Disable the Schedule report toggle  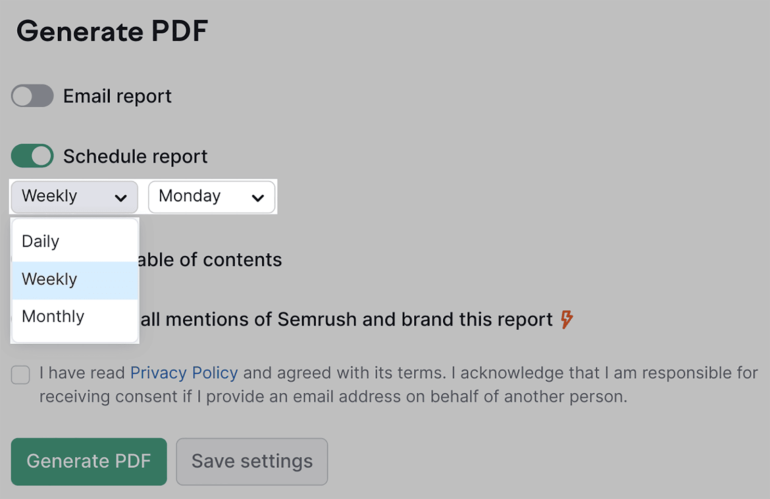pyautogui.click(x=32, y=156)
